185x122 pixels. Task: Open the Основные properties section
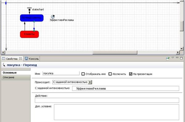tap(16, 73)
